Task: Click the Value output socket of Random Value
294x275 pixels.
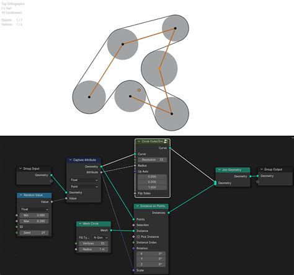Action: click(x=51, y=202)
